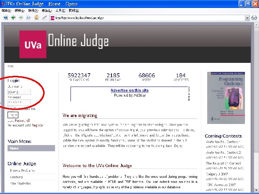Open the Waterloo Fall Contest 2 entry

coord(223,152)
